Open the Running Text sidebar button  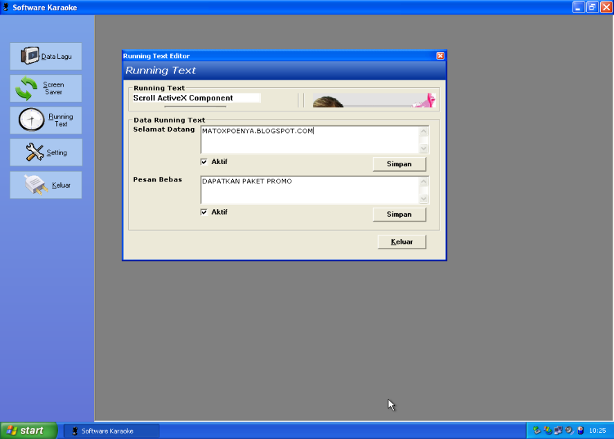coord(46,120)
